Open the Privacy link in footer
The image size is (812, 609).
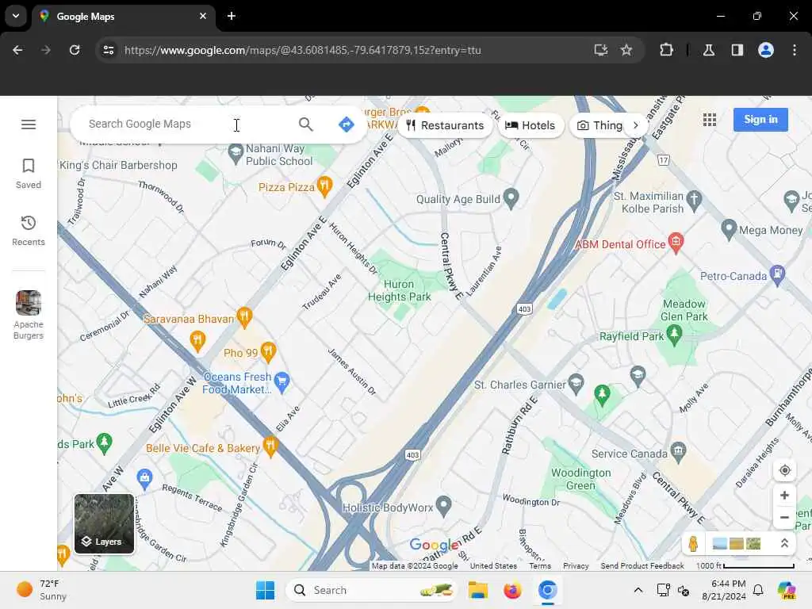[x=576, y=566]
